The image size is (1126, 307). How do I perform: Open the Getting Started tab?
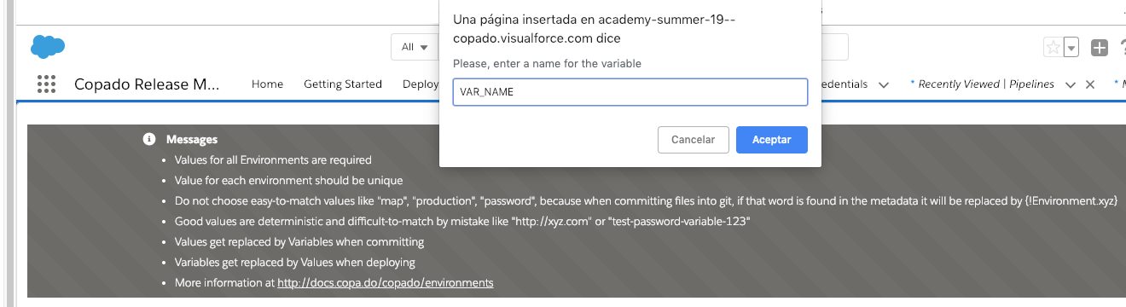coord(343,84)
